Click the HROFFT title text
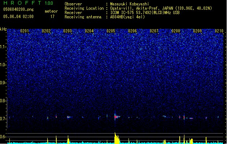Screen dimensions: 227x144 22,3
